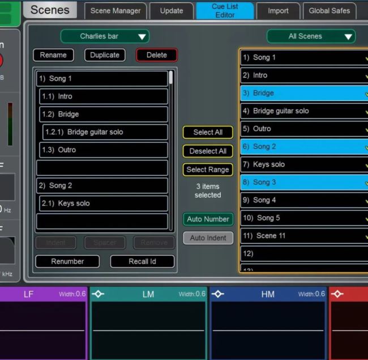Viewport: 368px width, 360px height.
Task: Open the Charlies bar cue list dropdown
Action: tap(105, 36)
